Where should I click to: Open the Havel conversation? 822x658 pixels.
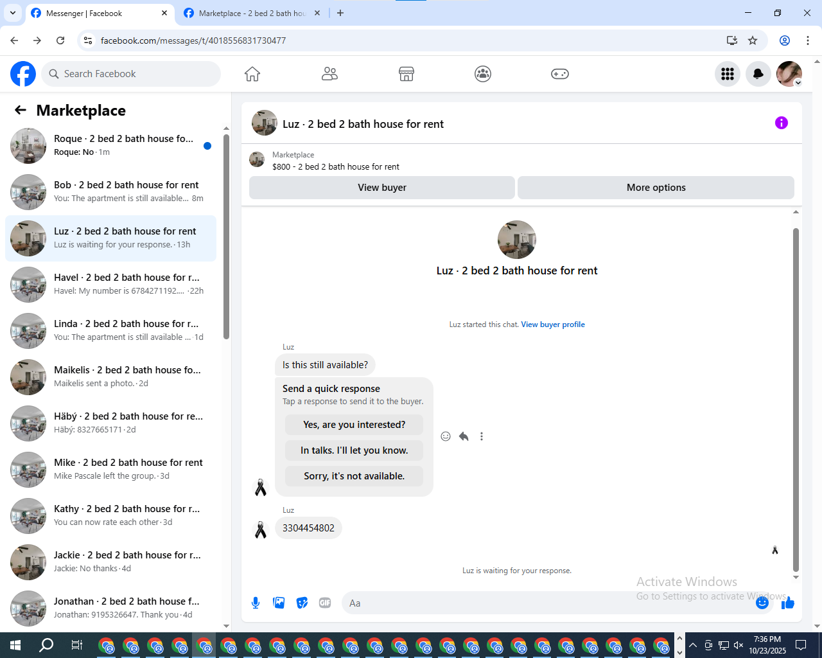(x=110, y=285)
